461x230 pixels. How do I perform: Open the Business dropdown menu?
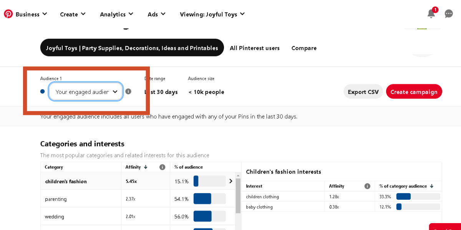tap(31, 14)
